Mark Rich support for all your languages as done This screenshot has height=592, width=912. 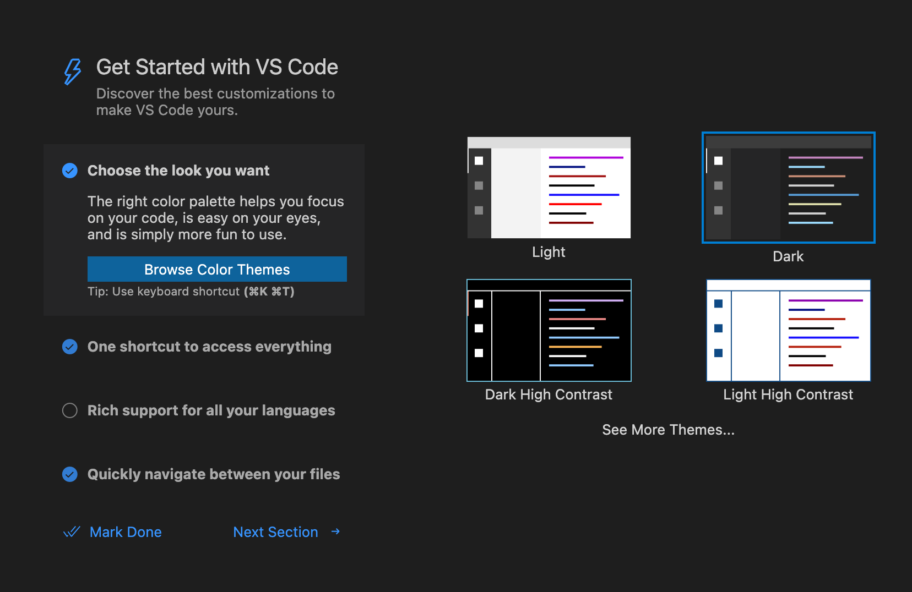[70, 410]
